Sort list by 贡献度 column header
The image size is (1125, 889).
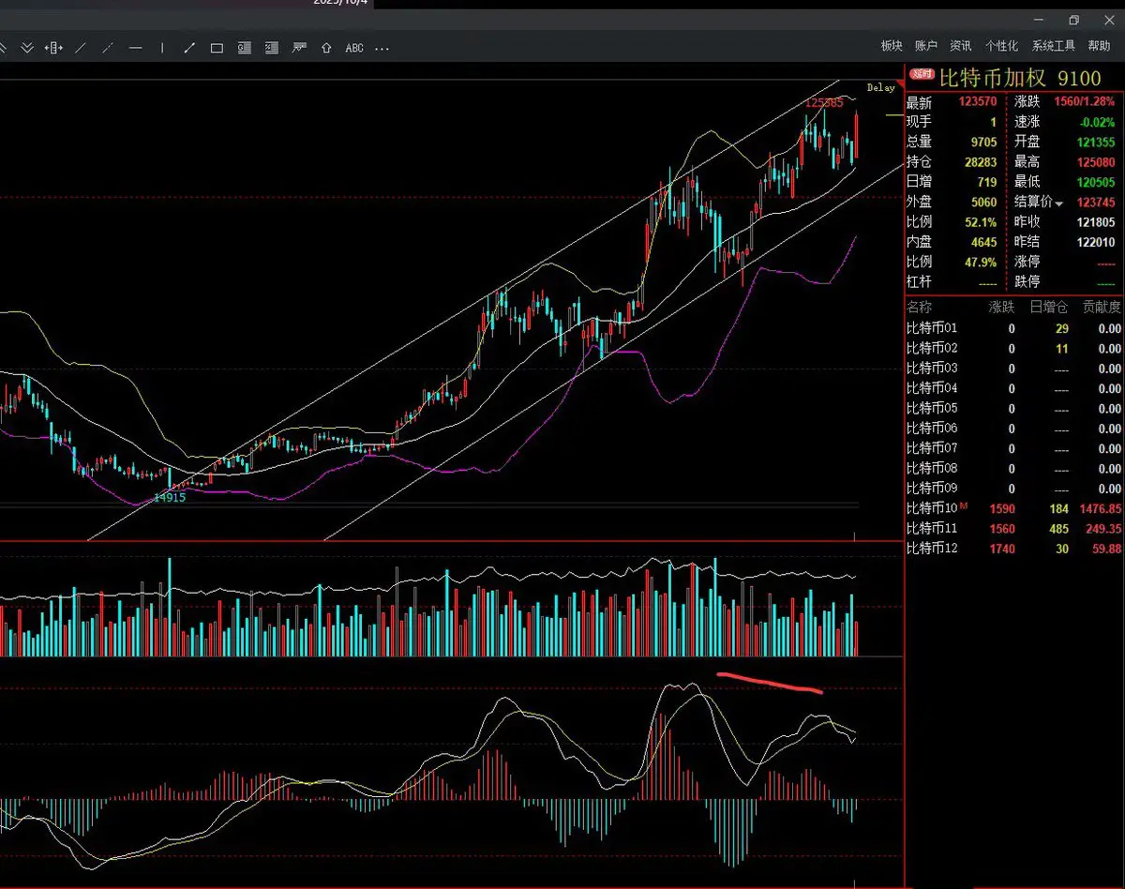point(1101,307)
